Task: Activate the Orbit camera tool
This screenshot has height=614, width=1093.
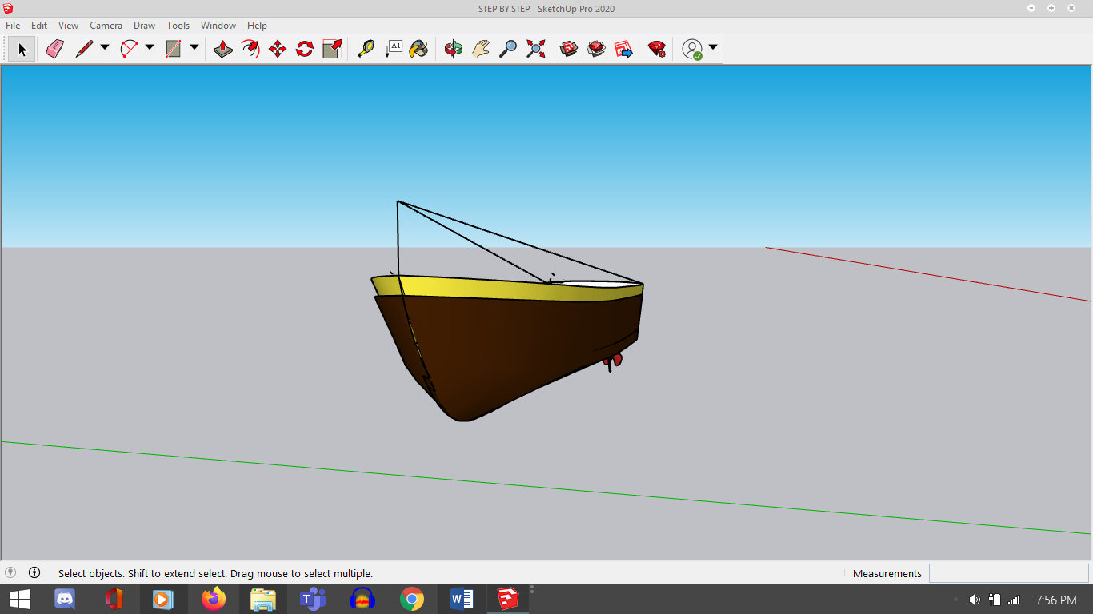Action: tap(454, 49)
